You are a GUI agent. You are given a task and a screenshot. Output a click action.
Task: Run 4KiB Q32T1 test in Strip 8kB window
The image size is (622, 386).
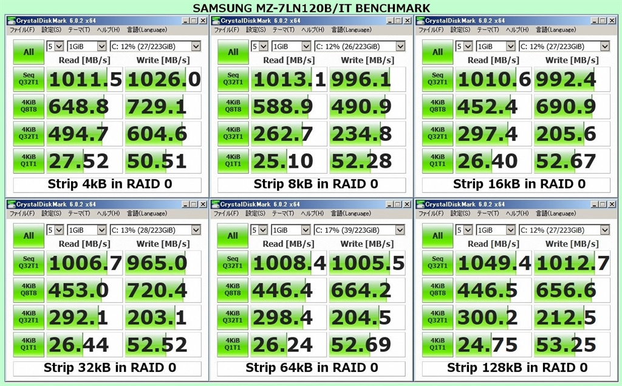pyautogui.click(x=233, y=134)
